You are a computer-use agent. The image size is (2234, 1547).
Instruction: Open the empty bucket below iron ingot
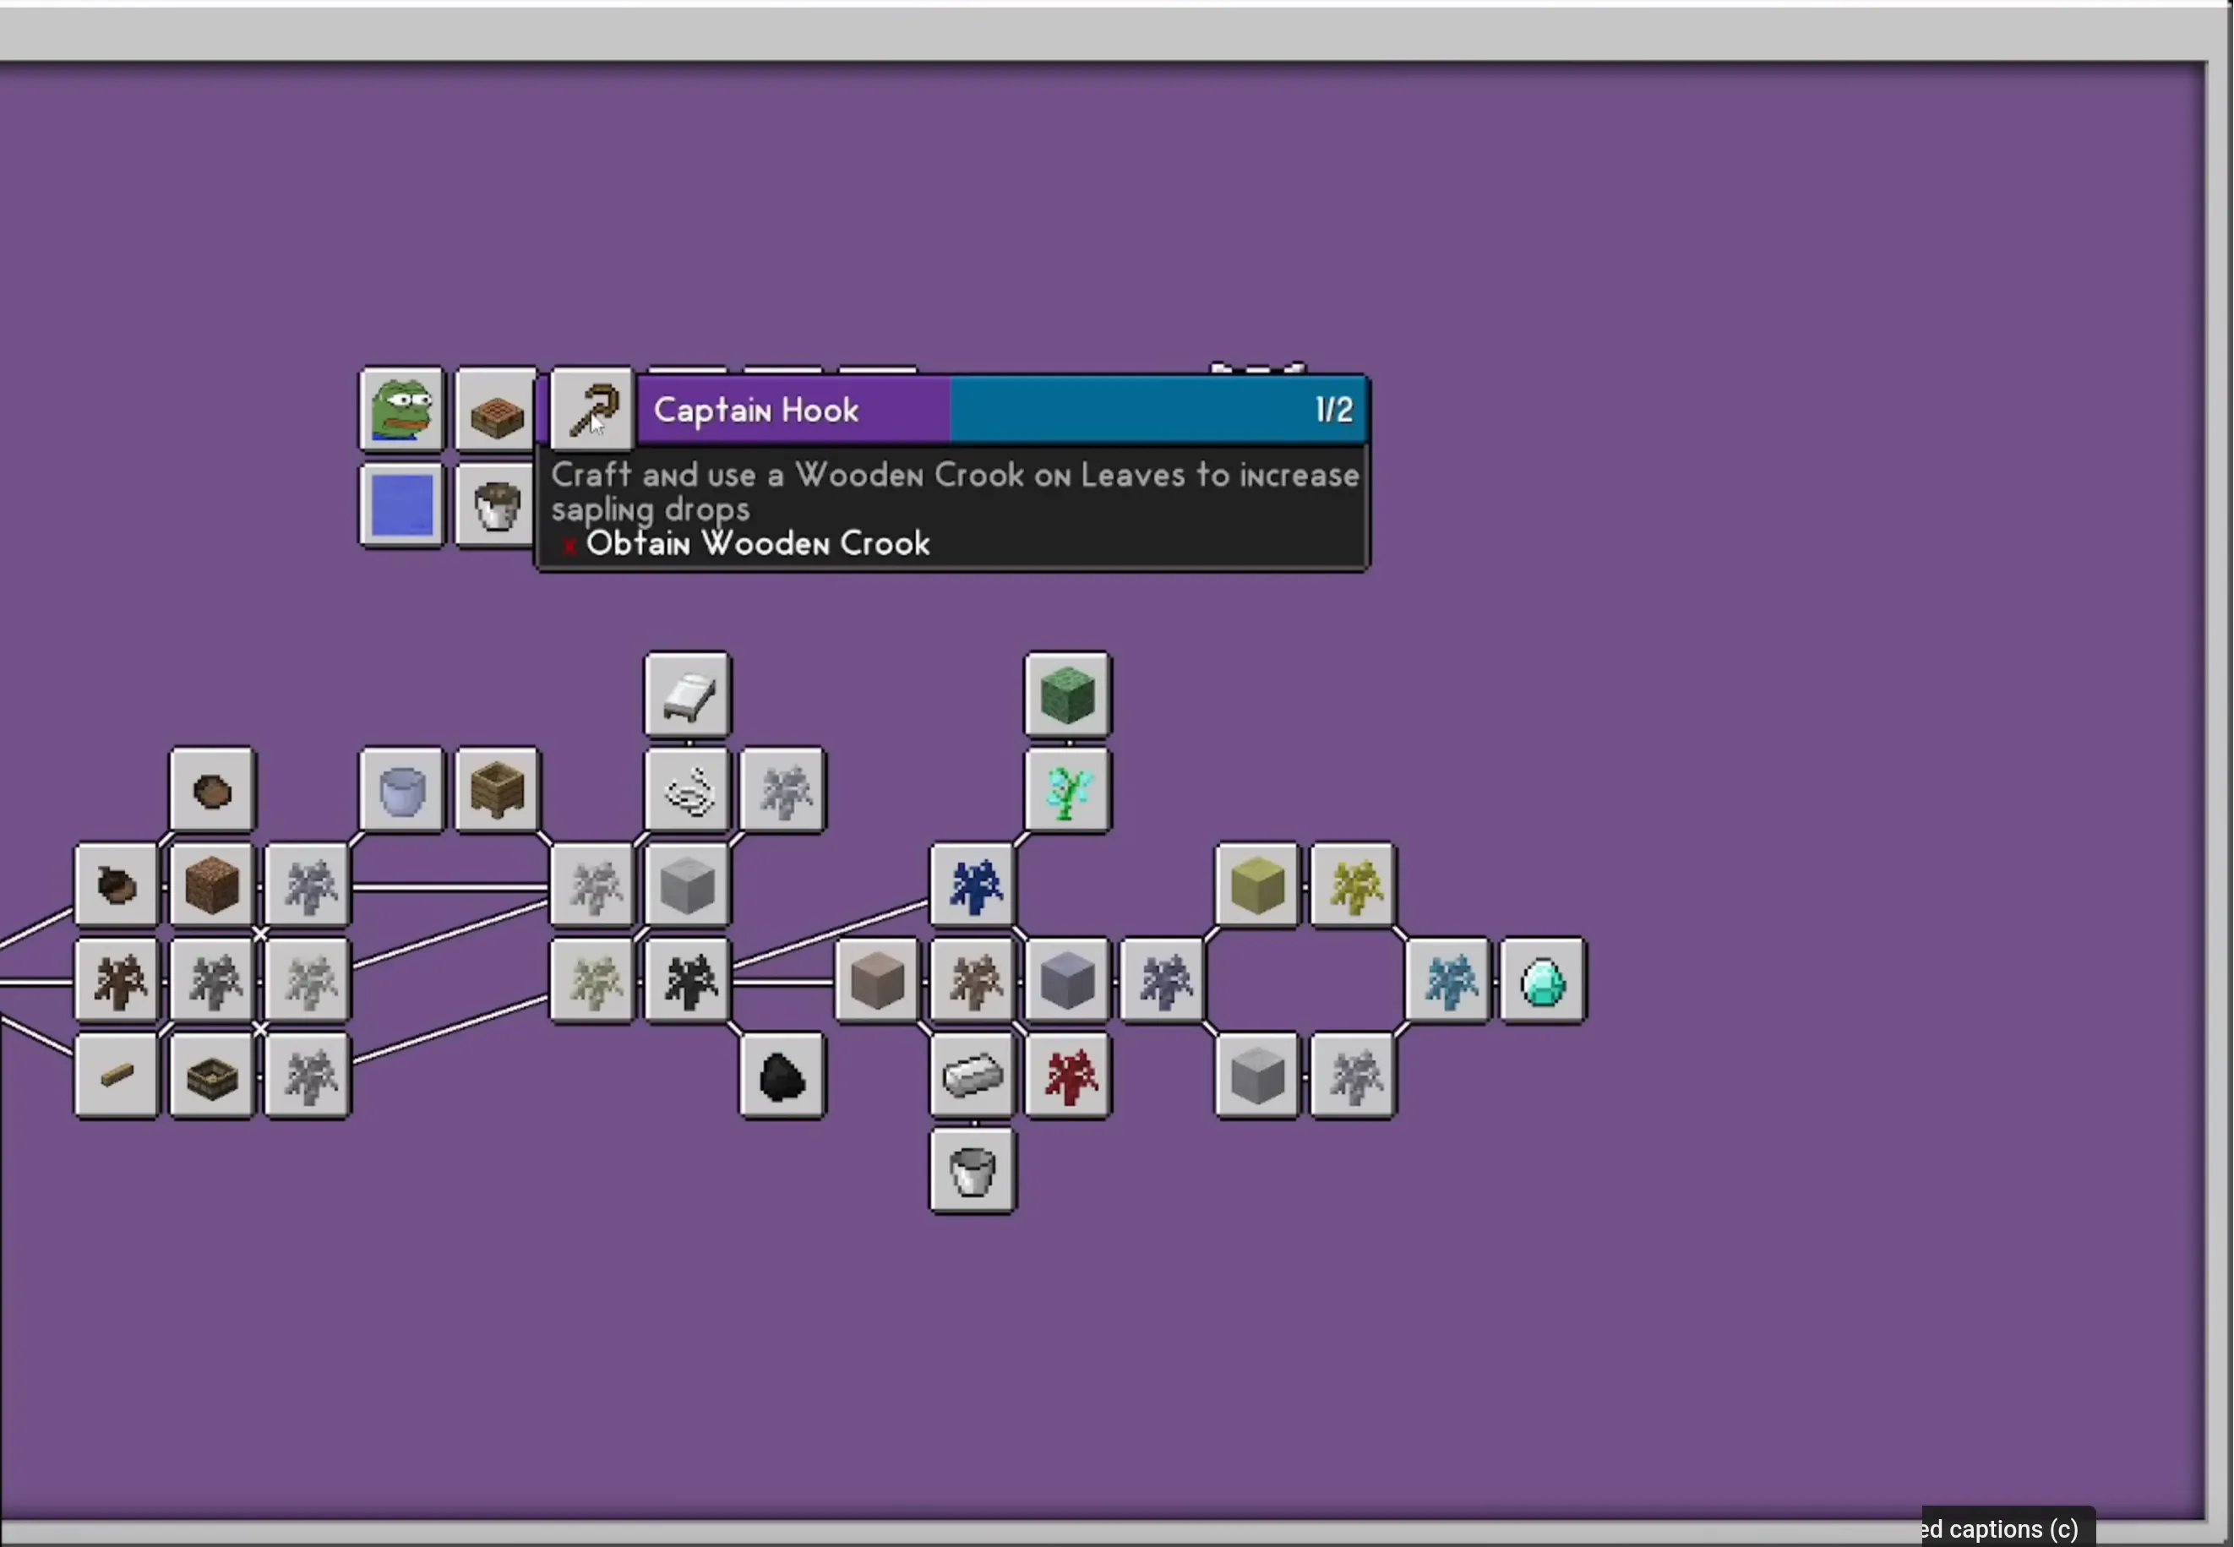tap(973, 1170)
